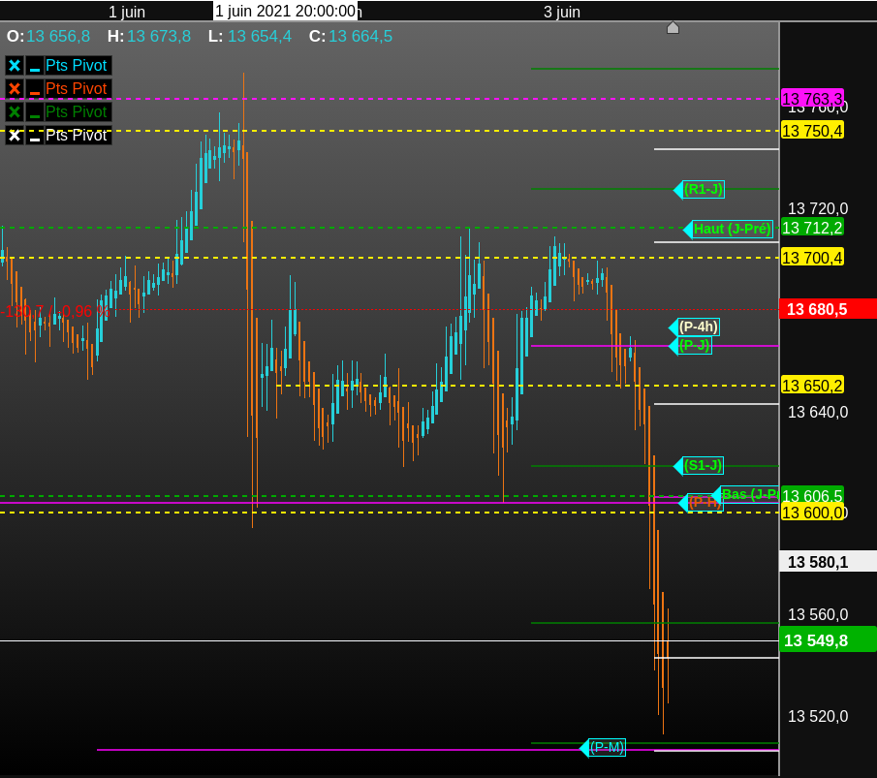Viewport: 877px width, 778px height.
Task: Click the 1 juin 2021 20:00:00 cursor timestamp
Action: pos(285,12)
